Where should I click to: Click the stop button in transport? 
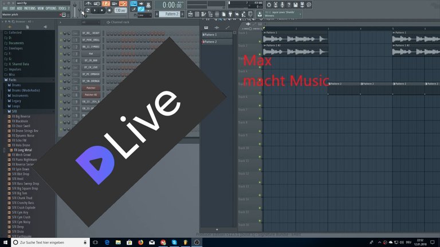[102, 11]
